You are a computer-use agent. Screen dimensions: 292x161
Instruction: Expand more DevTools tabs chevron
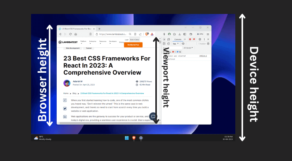[x=185, y=39]
